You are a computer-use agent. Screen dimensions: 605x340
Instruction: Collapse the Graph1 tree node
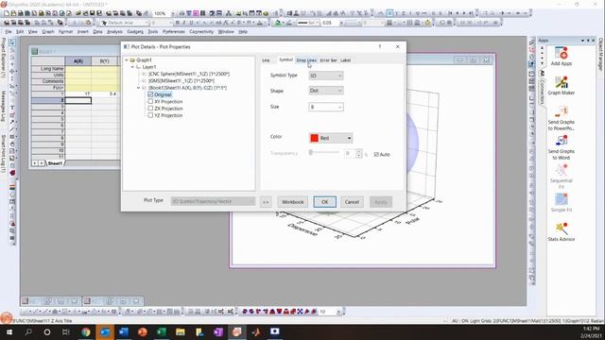127,60
